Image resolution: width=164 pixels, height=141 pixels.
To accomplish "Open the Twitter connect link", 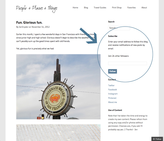I will [111, 85].
